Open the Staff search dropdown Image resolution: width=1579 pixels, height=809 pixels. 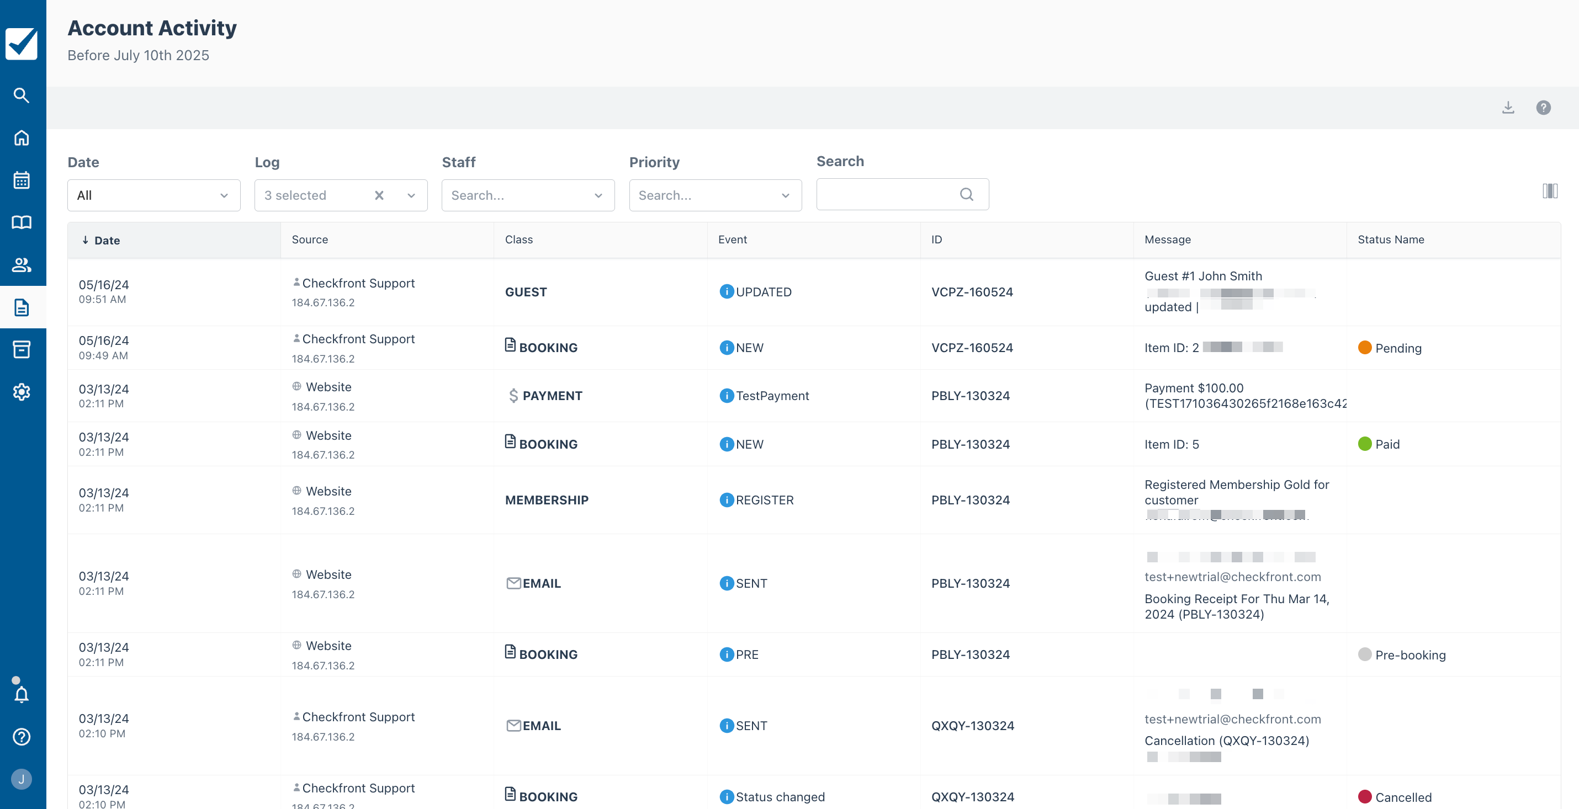pyautogui.click(x=528, y=195)
